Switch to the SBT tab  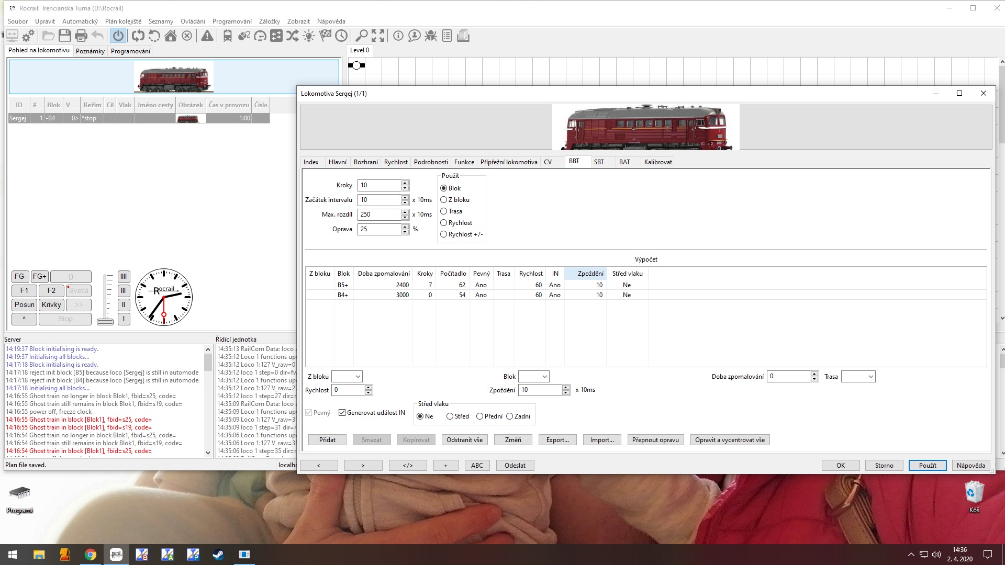tap(599, 162)
